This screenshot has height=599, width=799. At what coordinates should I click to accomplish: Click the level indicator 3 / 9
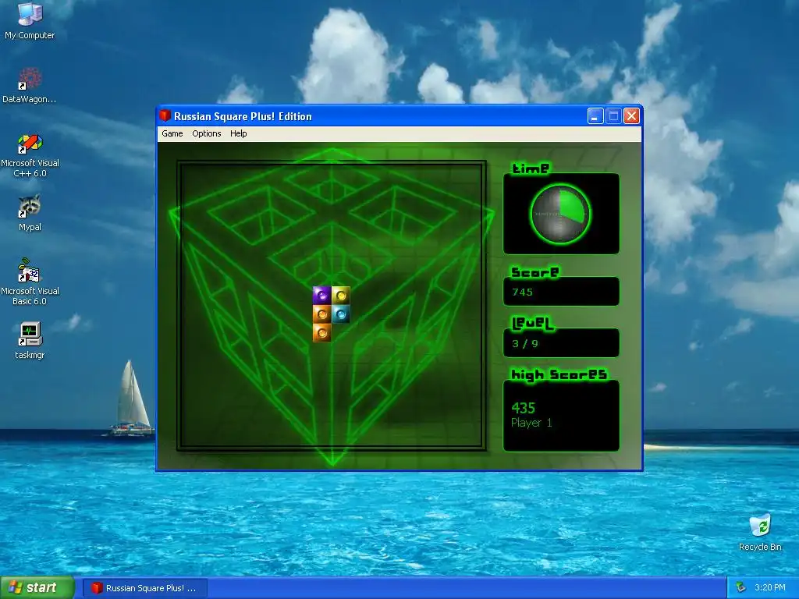point(525,343)
